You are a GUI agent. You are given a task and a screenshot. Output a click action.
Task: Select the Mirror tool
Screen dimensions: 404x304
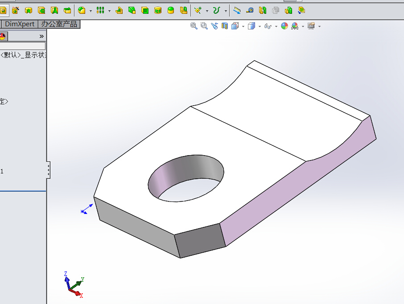tap(183, 10)
